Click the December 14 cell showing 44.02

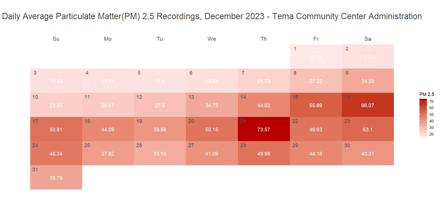tap(264, 105)
